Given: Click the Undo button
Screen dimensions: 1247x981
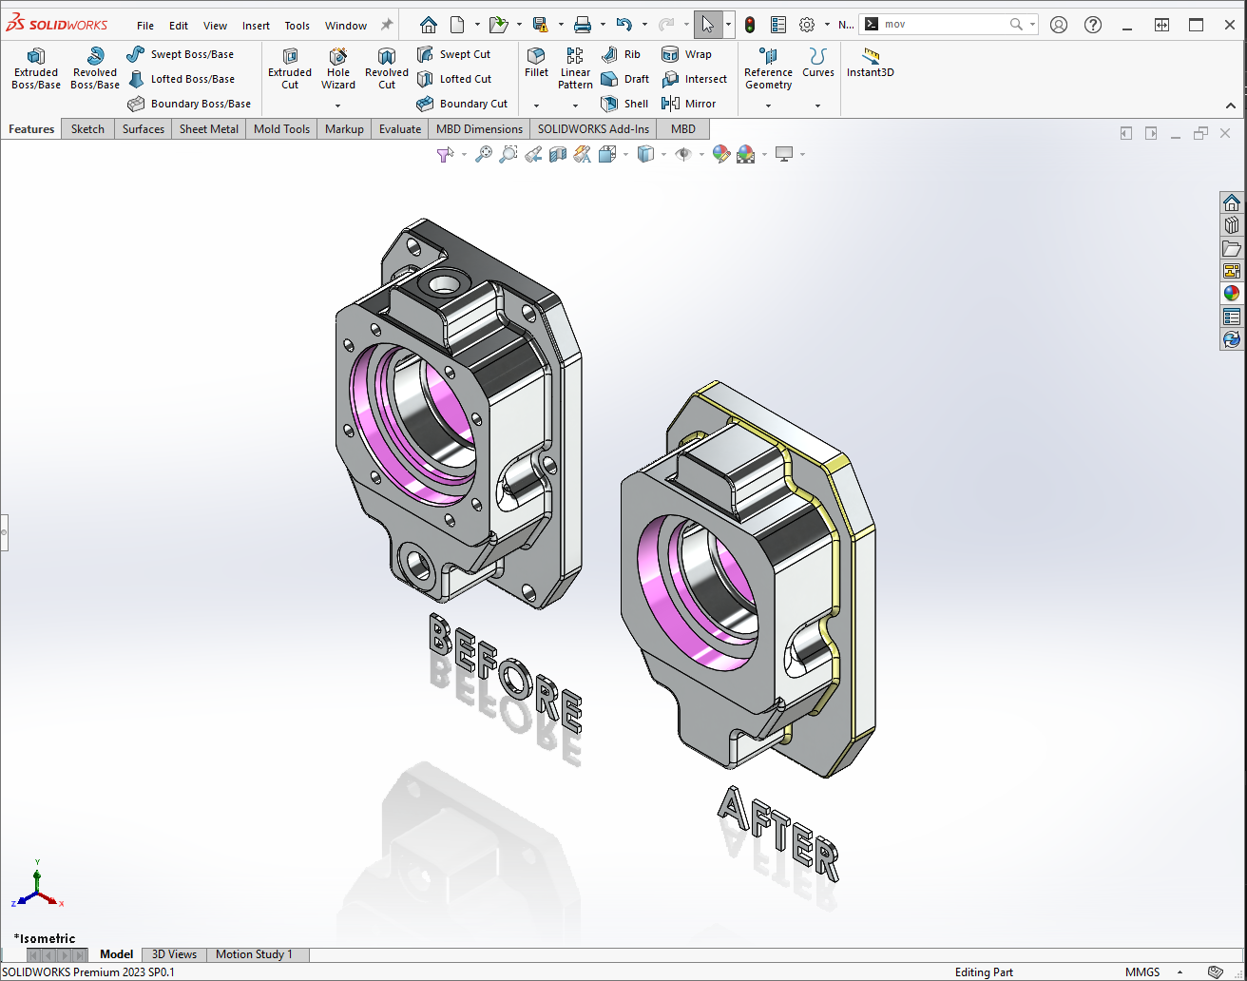Looking at the screenshot, I should 623,25.
